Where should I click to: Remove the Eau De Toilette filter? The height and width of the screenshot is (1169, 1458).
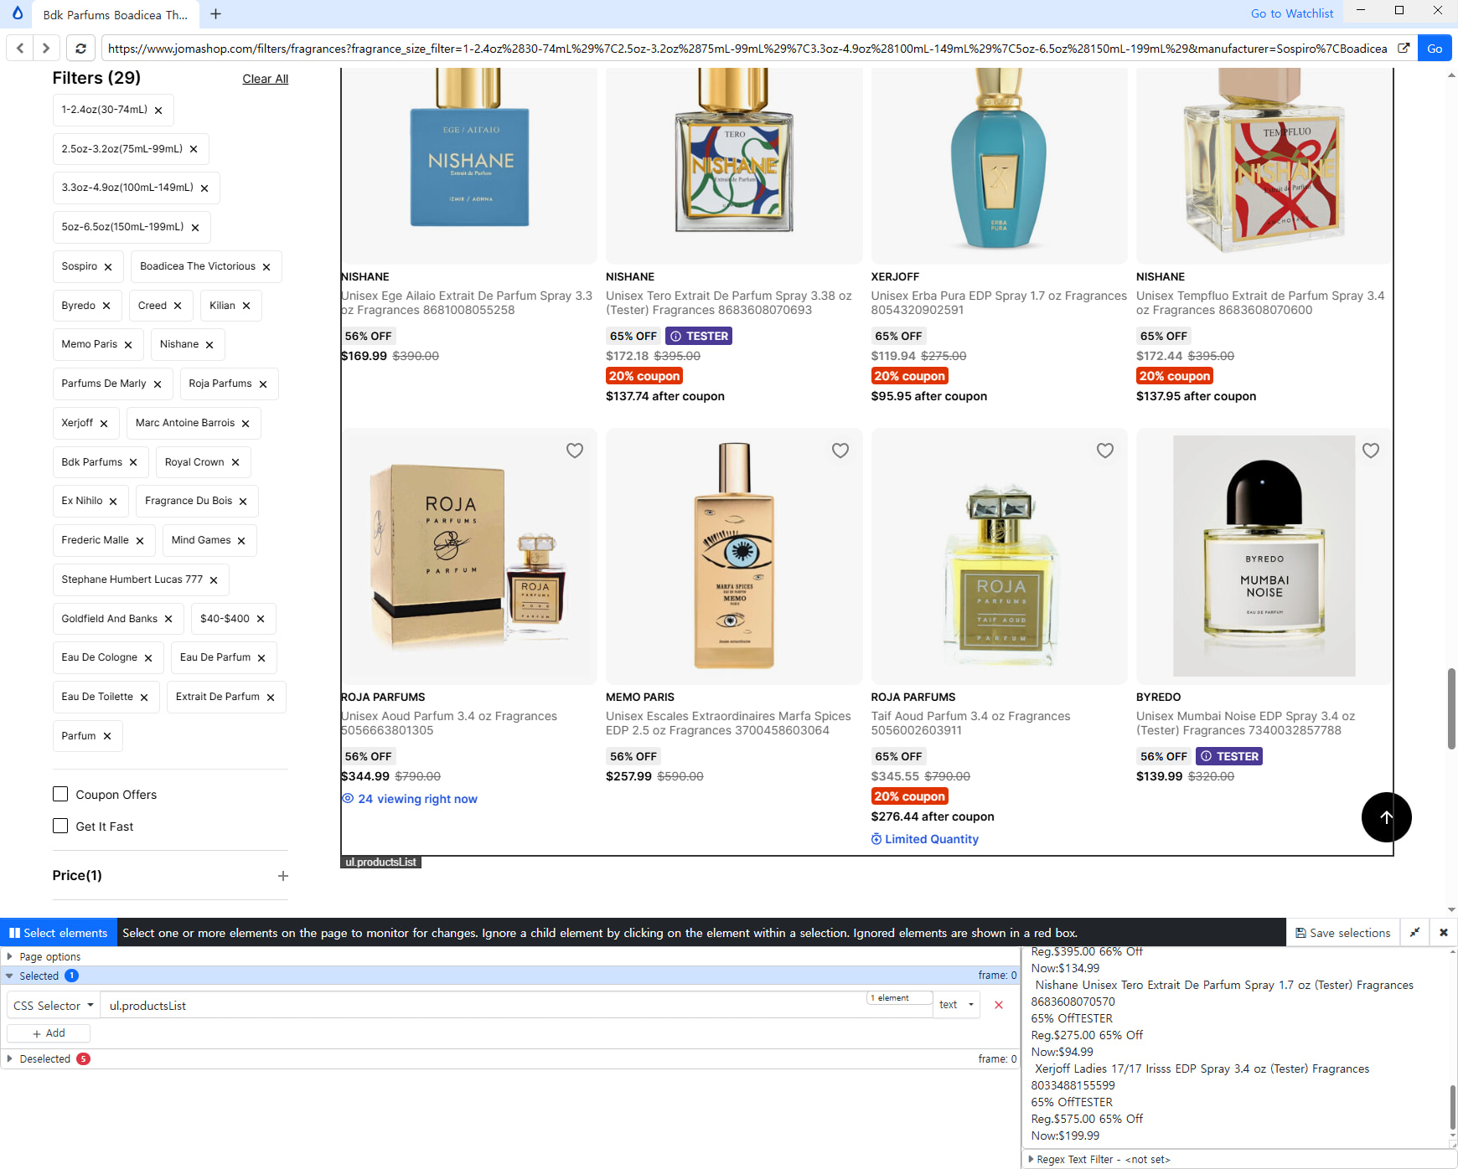click(144, 698)
